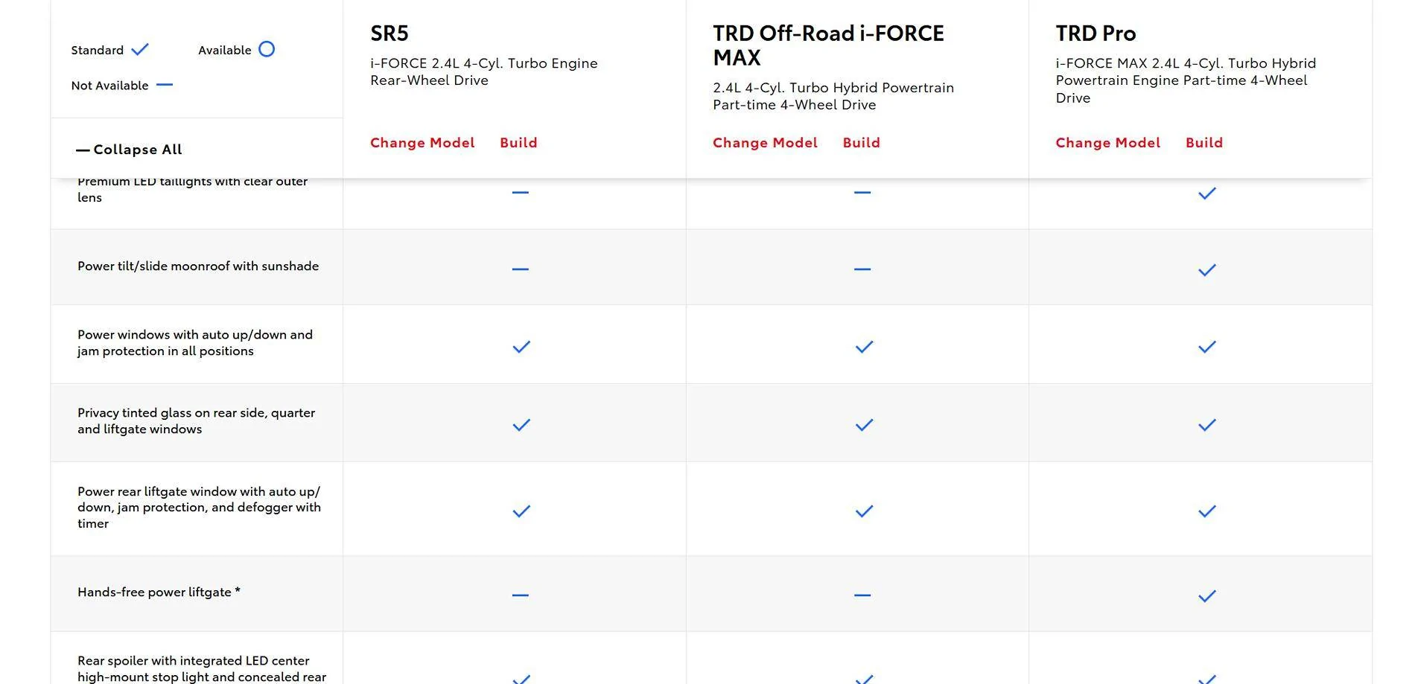Click Power tilt/slide moonroof row label
Image resolution: width=1415 pixels, height=684 pixels.
198,266
